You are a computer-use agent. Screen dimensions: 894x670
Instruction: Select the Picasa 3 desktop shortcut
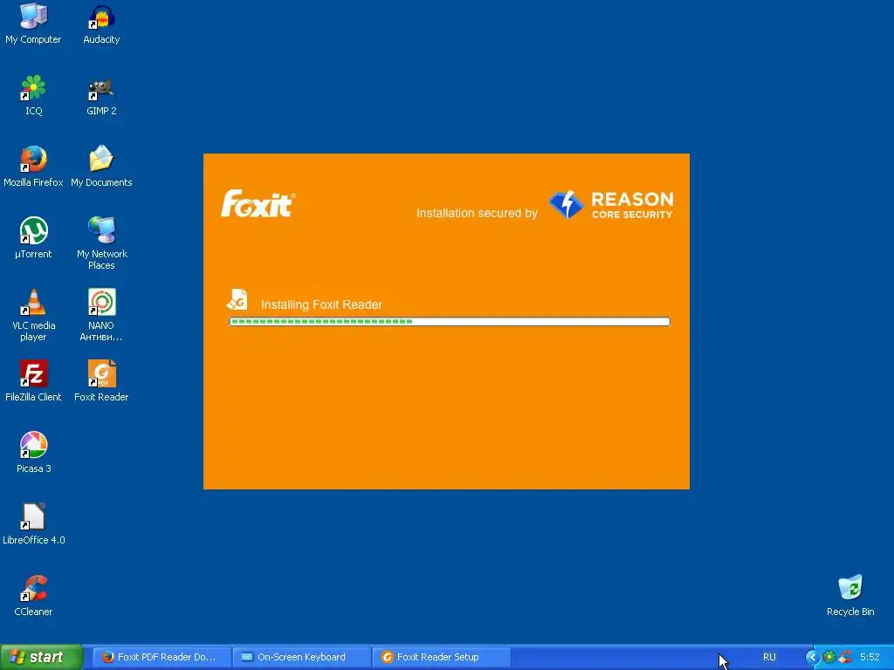point(33,453)
